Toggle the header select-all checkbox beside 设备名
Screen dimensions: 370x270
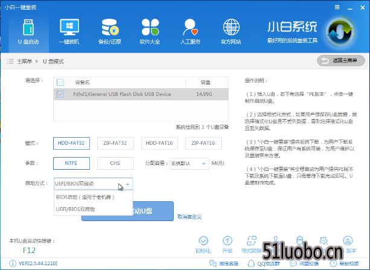coord(60,82)
